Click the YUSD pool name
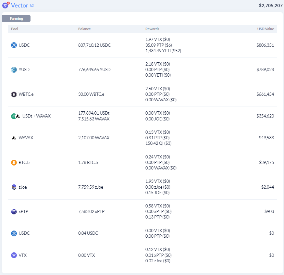The height and width of the screenshot is (275, 284). click(24, 69)
